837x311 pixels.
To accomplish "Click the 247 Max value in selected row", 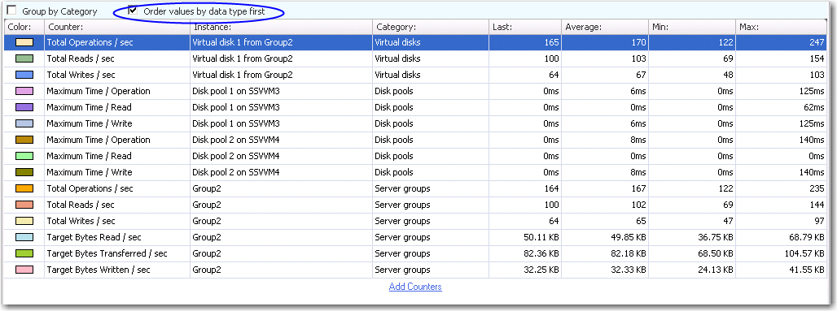I will (817, 42).
